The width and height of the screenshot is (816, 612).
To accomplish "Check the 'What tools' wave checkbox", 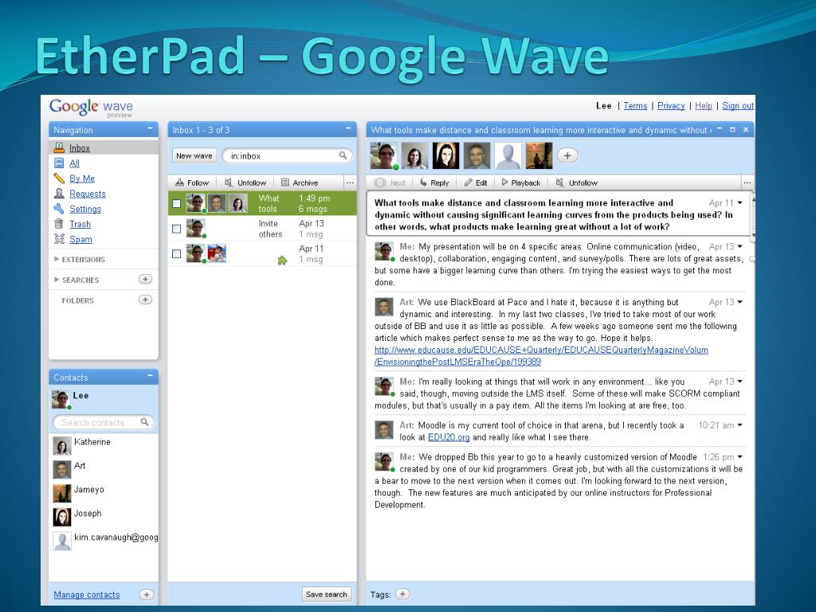I will [x=176, y=203].
